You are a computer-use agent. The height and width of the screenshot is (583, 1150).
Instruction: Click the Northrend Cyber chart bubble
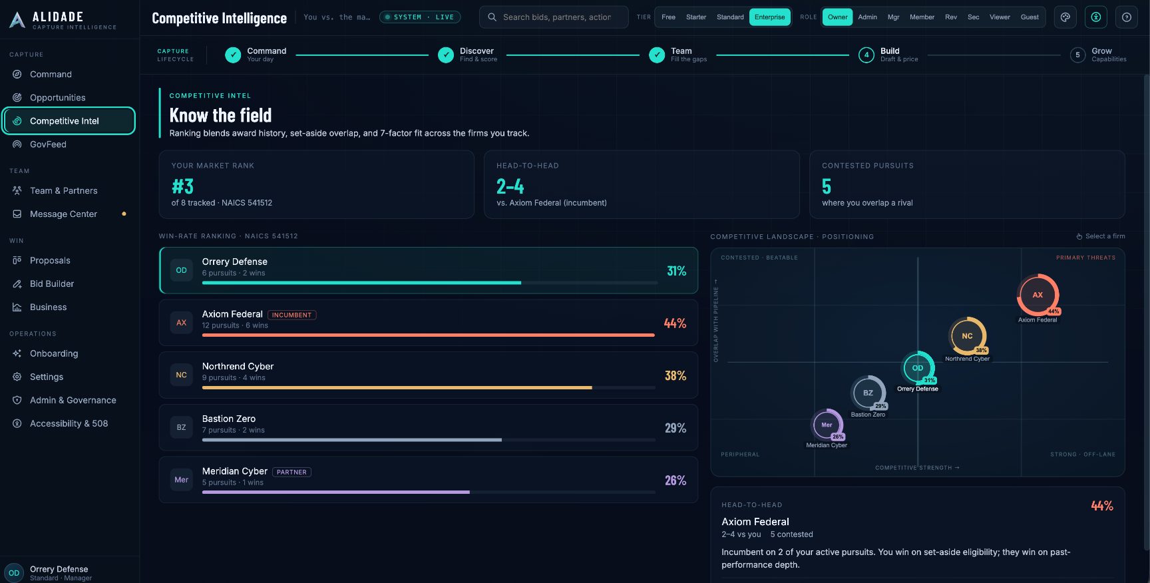[968, 336]
